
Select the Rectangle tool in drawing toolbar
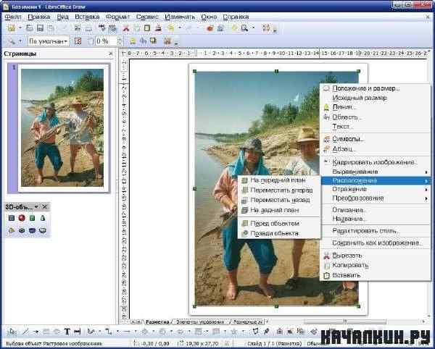tap(46, 332)
